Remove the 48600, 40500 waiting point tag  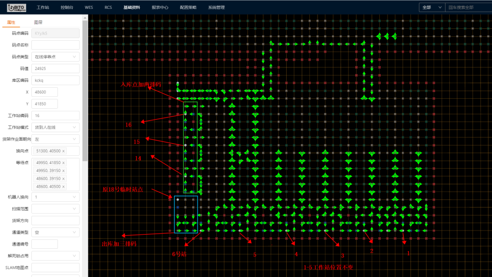[x=63, y=187]
